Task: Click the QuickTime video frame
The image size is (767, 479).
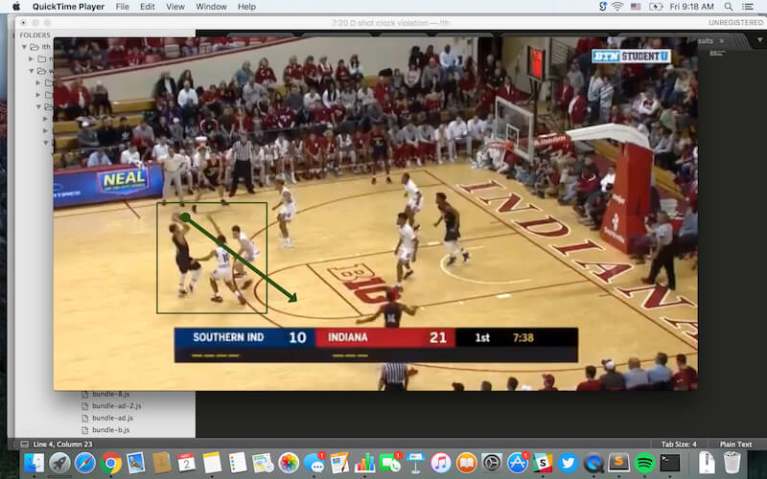Action: tap(376, 214)
